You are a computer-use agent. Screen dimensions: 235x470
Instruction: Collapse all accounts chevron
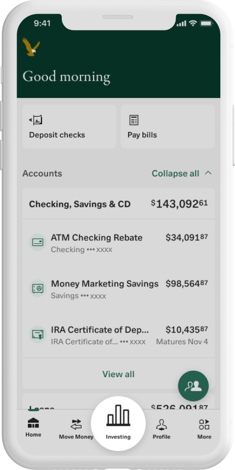[x=208, y=173]
